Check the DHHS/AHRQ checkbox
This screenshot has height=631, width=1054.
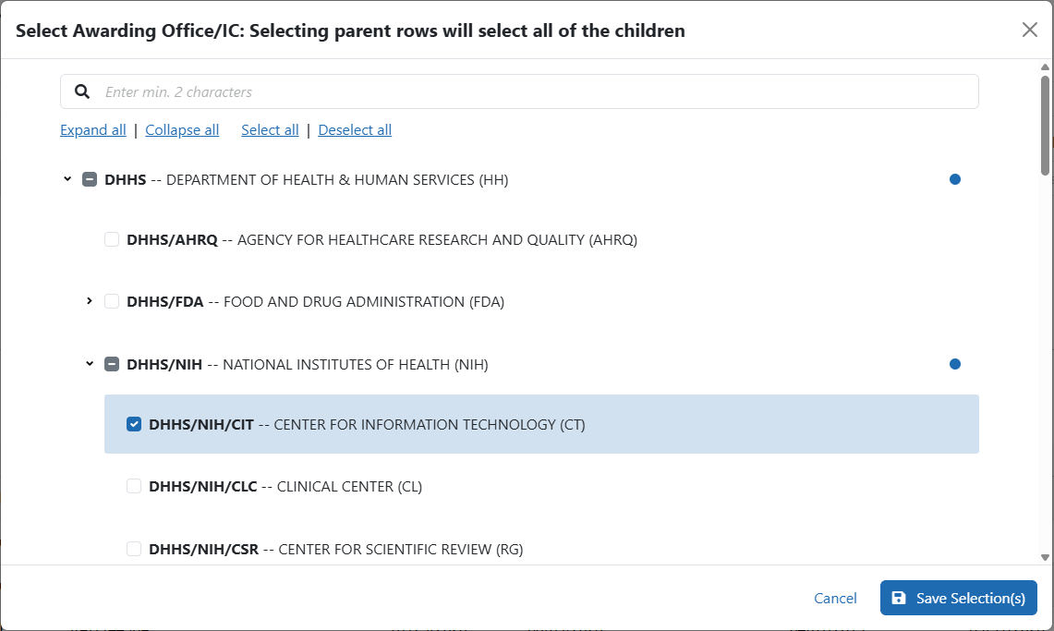tap(112, 240)
